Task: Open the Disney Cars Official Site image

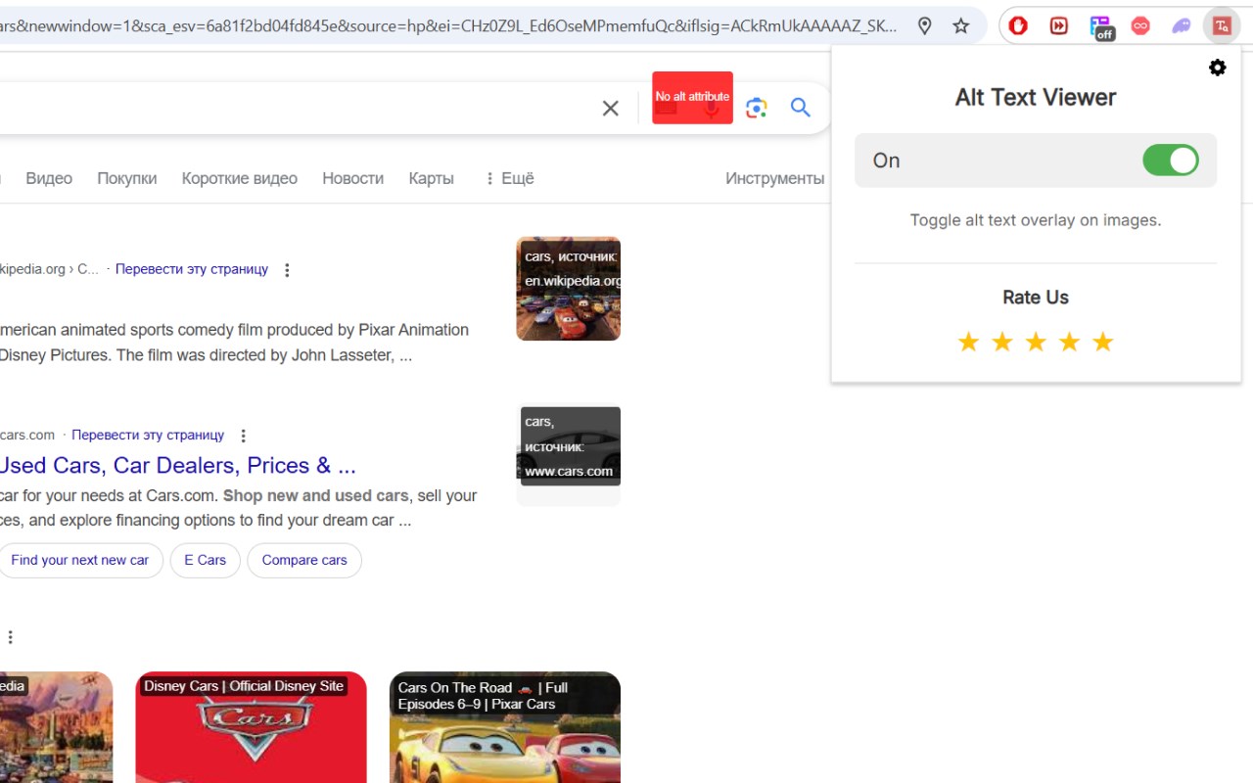Action: coord(251,727)
